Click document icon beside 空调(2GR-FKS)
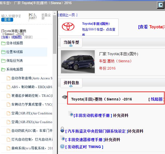This screenshot has height=154, width=165. [9, 122]
